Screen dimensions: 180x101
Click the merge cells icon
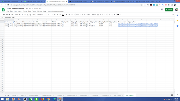pyautogui.click(x=72, y=15)
